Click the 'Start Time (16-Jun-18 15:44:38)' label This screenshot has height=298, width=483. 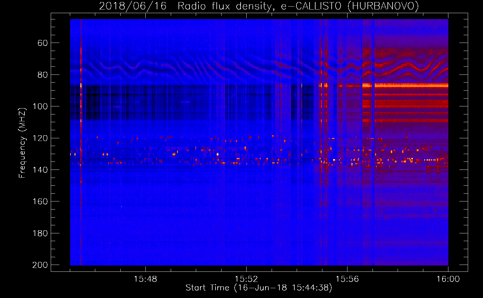click(x=259, y=288)
